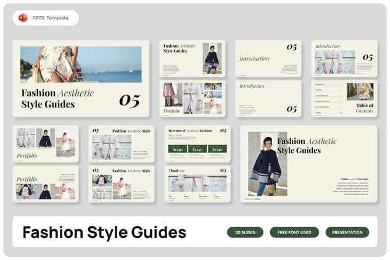Select the Revenue of Aesthetic Fashion slide

point(197,143)
